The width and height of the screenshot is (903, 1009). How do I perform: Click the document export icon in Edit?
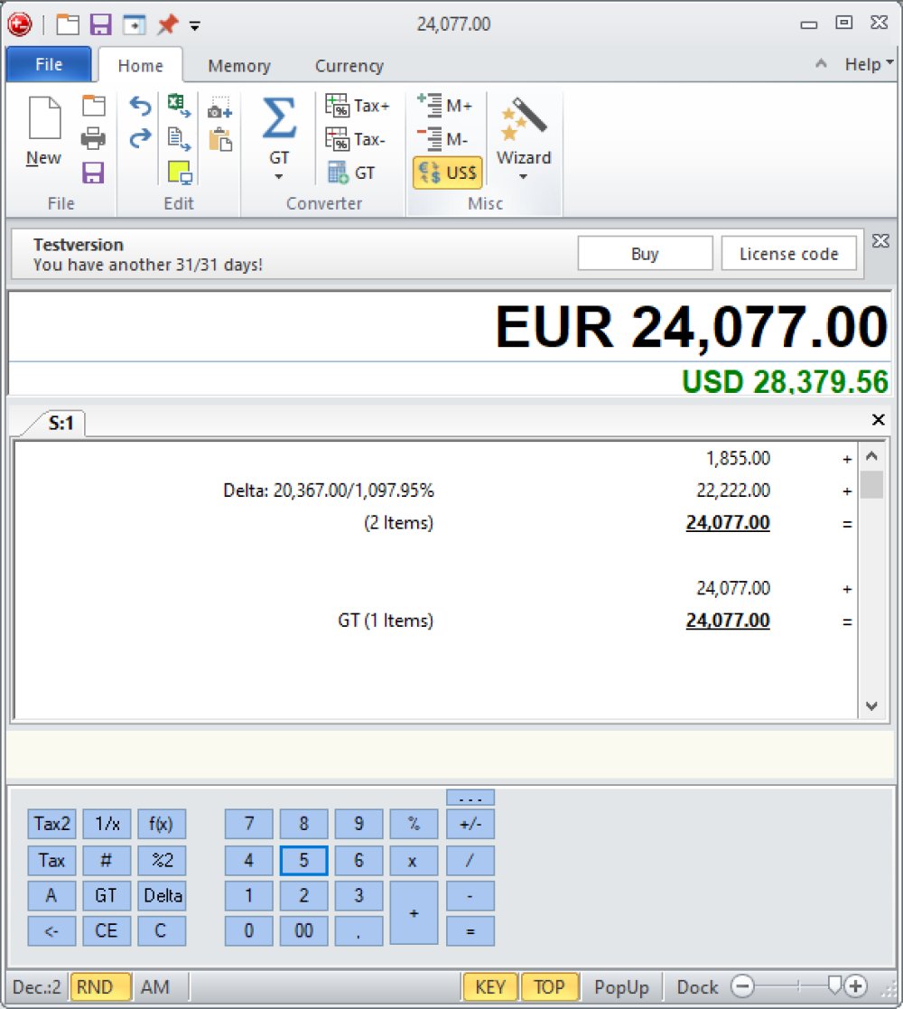click(x=179, y=138)
